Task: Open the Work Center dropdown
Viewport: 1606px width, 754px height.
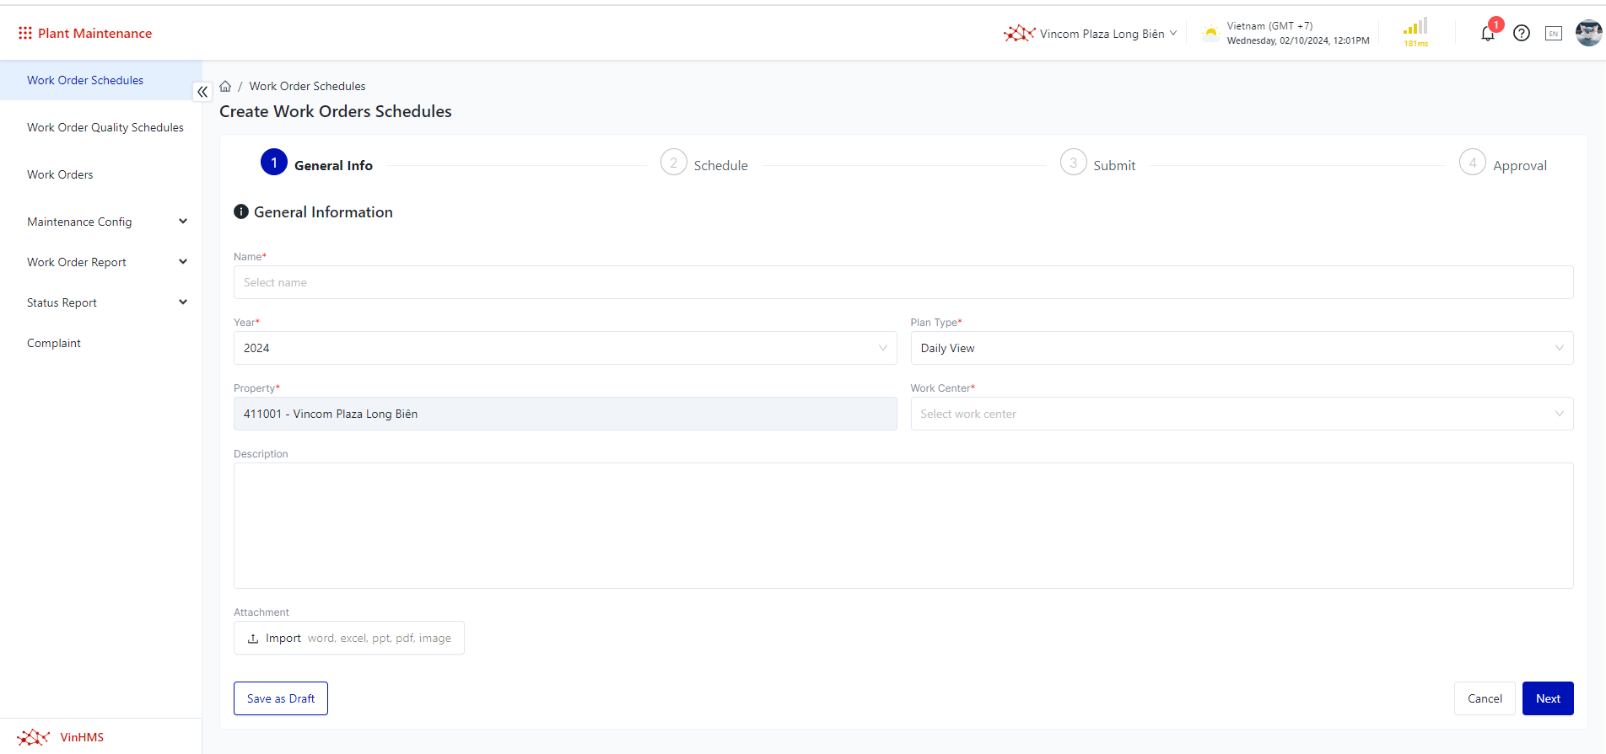Action: pyautogui.click(x=1241, y=414)
